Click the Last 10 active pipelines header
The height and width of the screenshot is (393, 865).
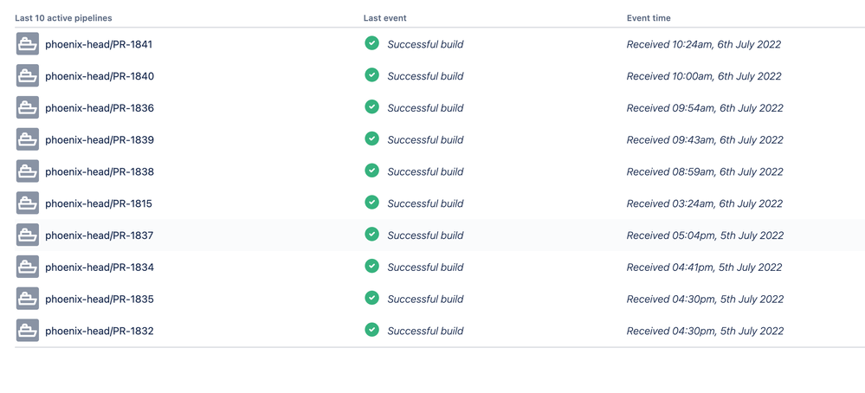[x=63, y=18]
